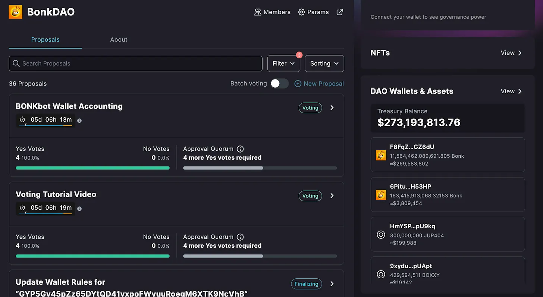Click the Params gear icon
The width and height of the screenshot is (543, 297).
point(302,12)
